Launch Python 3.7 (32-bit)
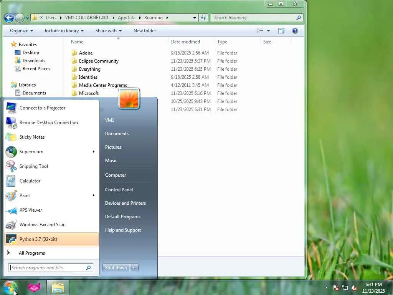This screenshot has height=295, width=393. pyautogui.click(x=51, y=239)
